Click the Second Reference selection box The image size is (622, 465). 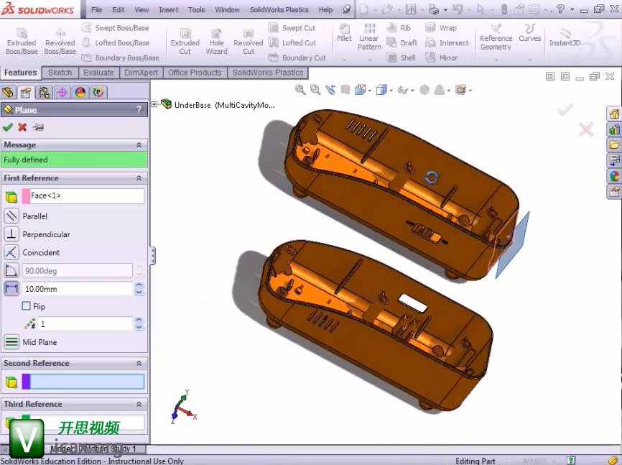[x=86, y=382]
